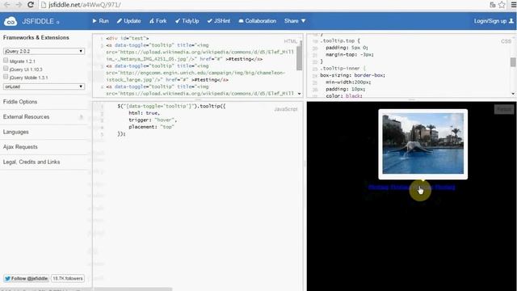The width and height of the screenshot is (517, 291).
Task: Click the HTML panel scroll-down arrow
Action: 300,94
